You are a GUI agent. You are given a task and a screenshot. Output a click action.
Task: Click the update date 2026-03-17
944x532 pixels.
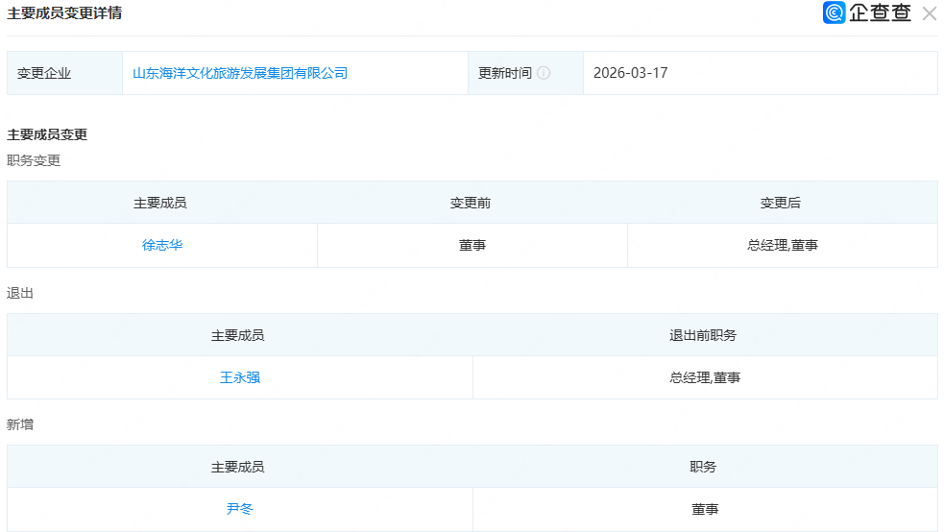coord(630,73)
